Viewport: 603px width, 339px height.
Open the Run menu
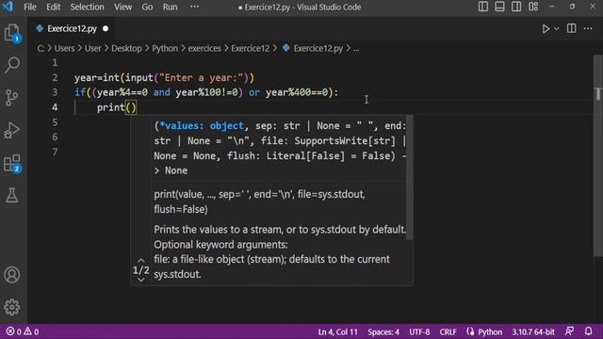pos(170,7)
